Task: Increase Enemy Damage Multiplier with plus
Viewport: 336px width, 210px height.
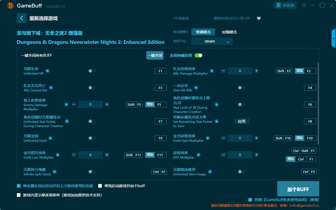Action: tap(107, 104)
